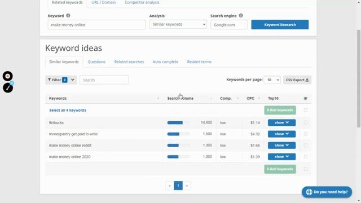This screenshot has height=203, width=361.
Task: Open the Analysis Similar keywords dropdown
Action: [x=178, y=24]
